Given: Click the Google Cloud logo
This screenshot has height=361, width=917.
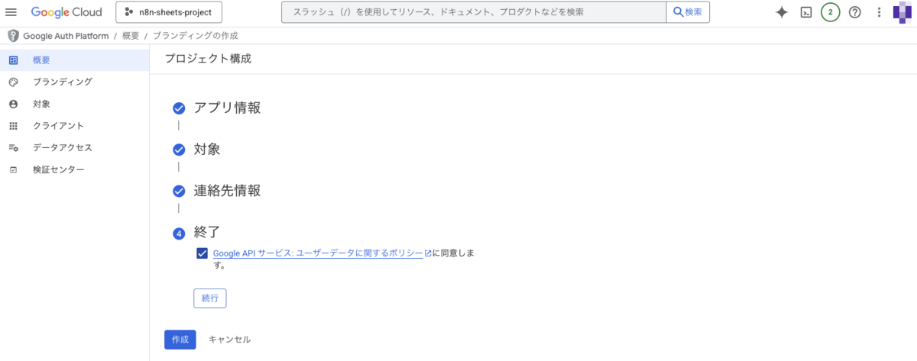Looking at the screenshot, I should click(x=67, y=12).
